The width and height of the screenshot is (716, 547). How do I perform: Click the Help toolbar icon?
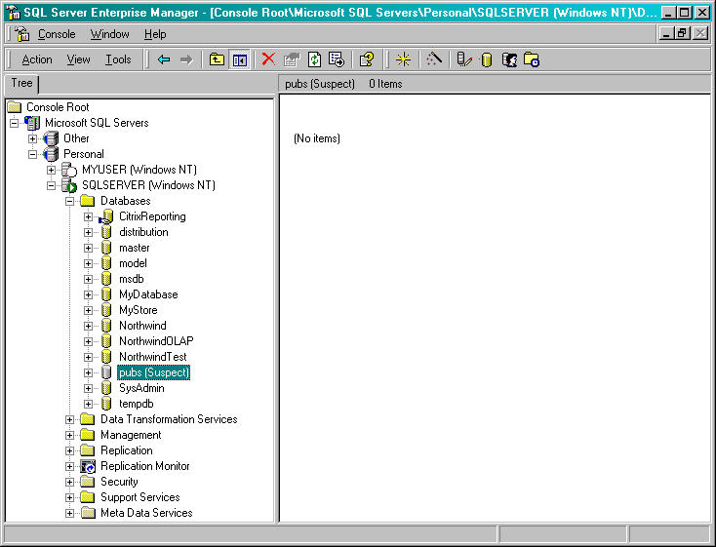coord(367,59)
